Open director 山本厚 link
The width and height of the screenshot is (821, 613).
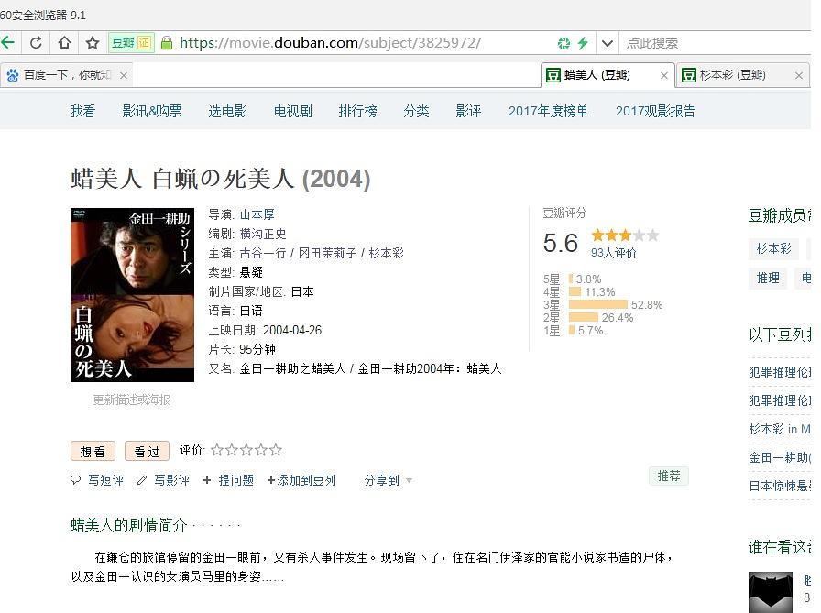tap(257, 214)
